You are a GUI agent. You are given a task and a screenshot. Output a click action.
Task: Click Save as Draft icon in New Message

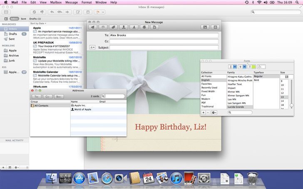(x=154, y=27)
